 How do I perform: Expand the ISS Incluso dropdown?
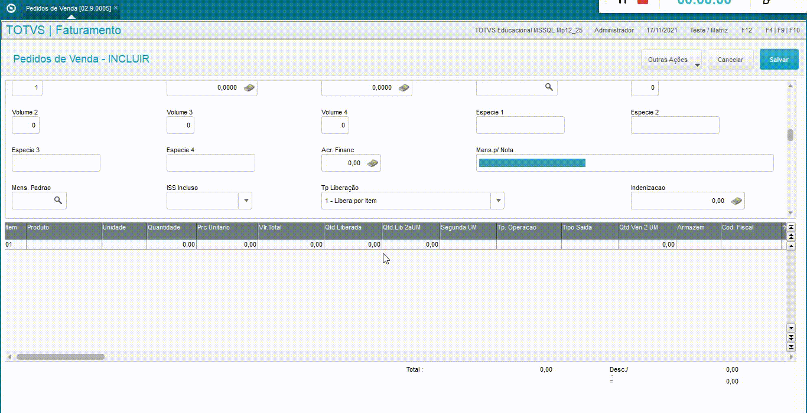(x=245, y=201)
